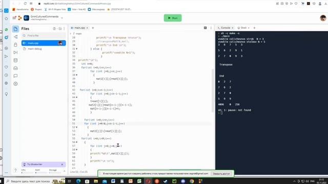Open the Secrets lock icon in the sidebar

[15, 44]
